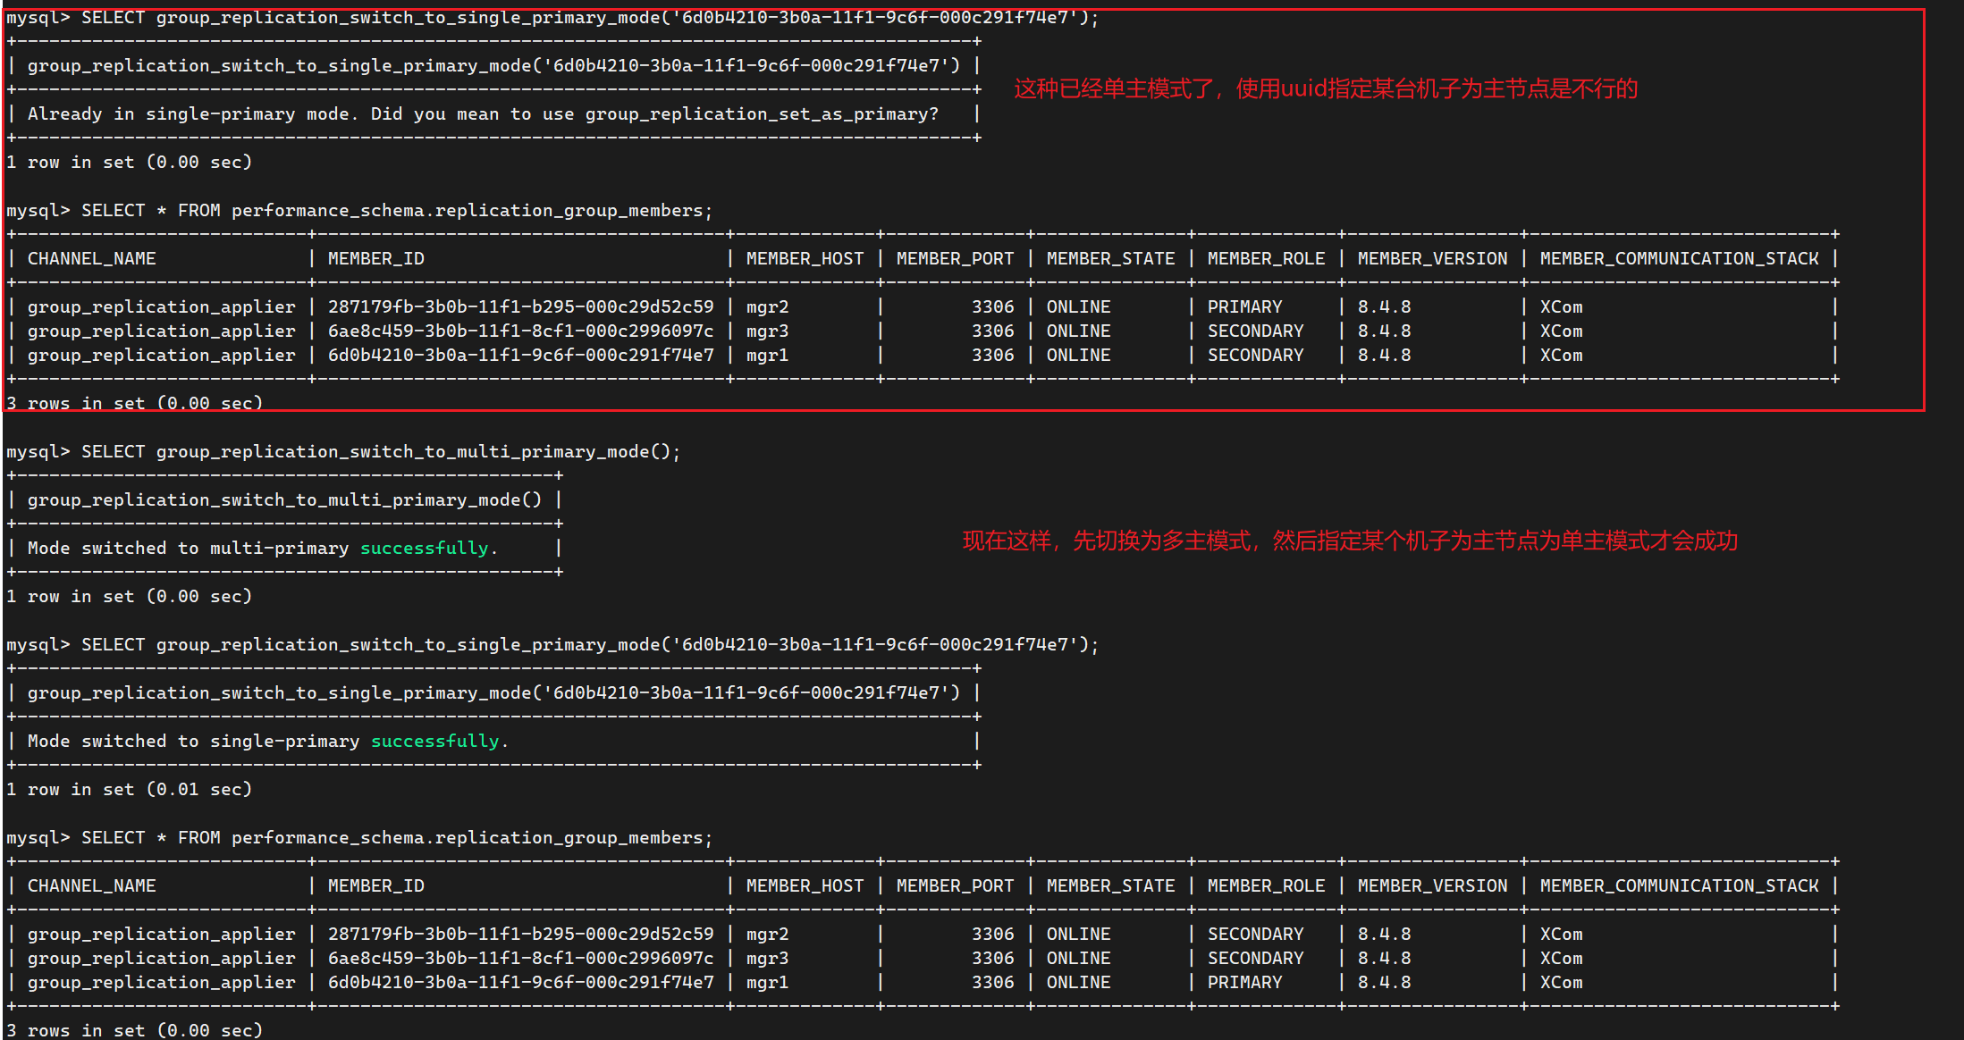Click MEMBER_VERSION header in the last table
1964x1040 pixels.
[x=1432, y=885]
